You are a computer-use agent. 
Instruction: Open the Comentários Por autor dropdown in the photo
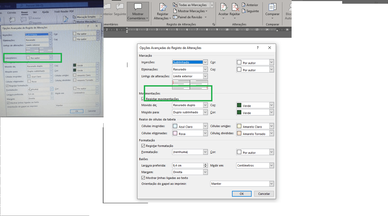(x=51, y=57)
